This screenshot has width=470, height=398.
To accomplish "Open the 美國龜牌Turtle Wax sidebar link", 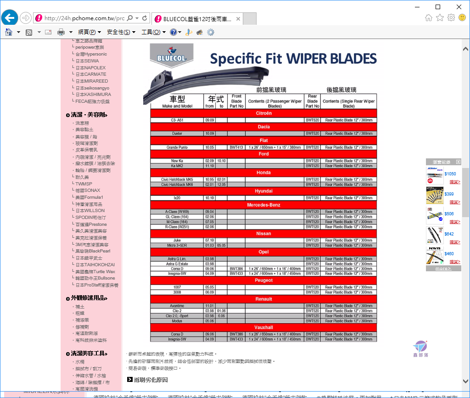I will click(95, 271).
